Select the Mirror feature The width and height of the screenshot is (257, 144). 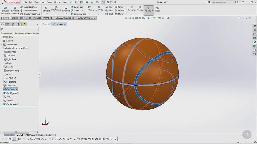(119, 14)
